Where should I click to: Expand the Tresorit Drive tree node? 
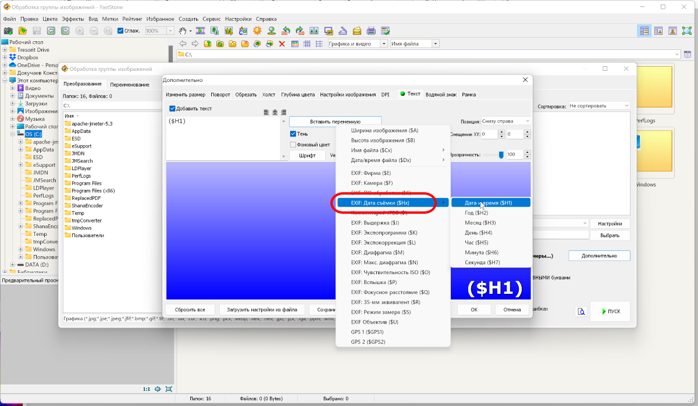5,50
